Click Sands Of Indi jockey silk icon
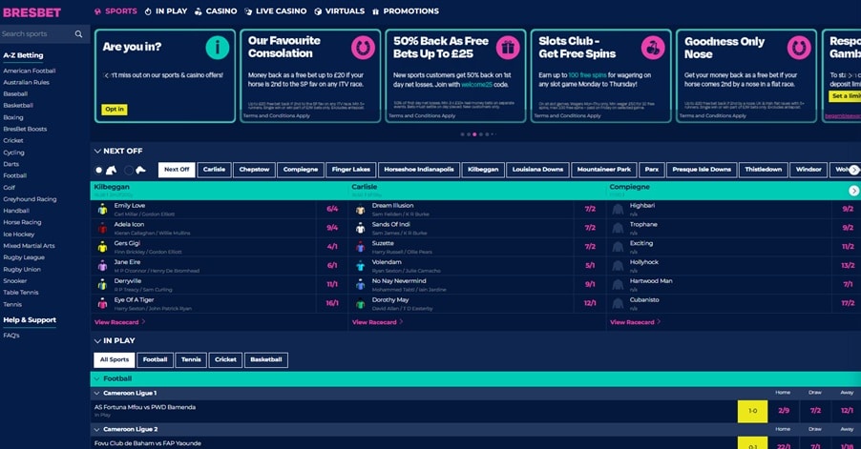Image resolution: width=861 pixels, height=449 pixels. [x=360, y=228]
